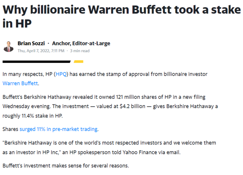Click the black divider bar under the byline
This screenshot has height=175, width=243.
(36, 62)
